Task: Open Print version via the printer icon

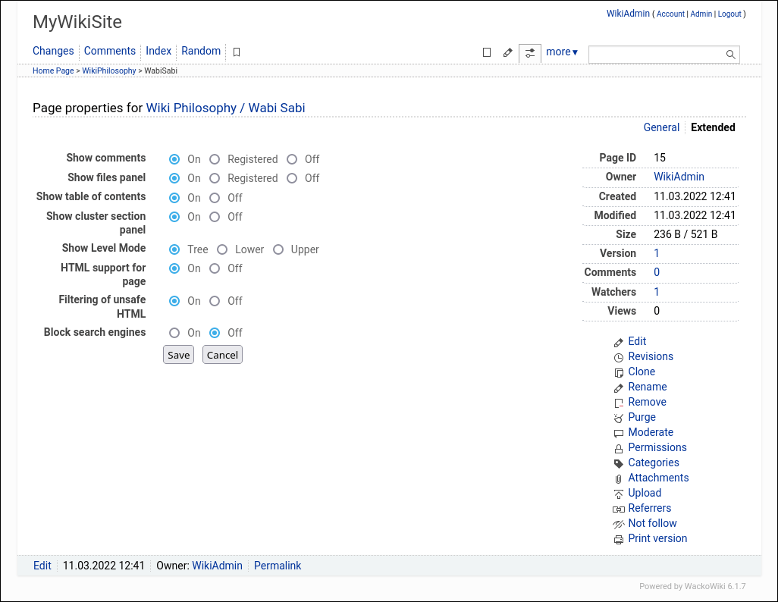Action: (618, 538)
